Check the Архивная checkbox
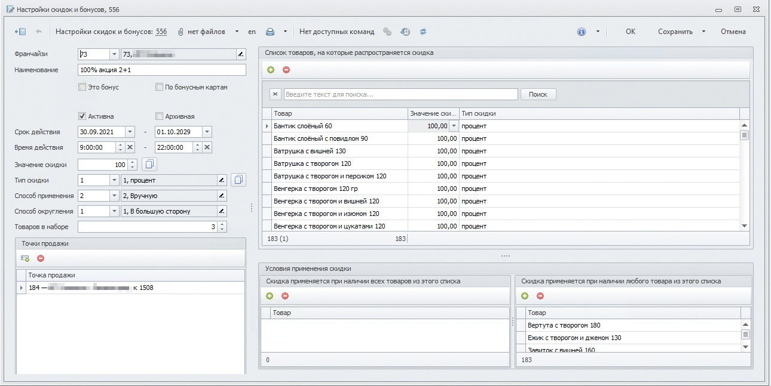771x386 pixels. (x=159, y=116)
